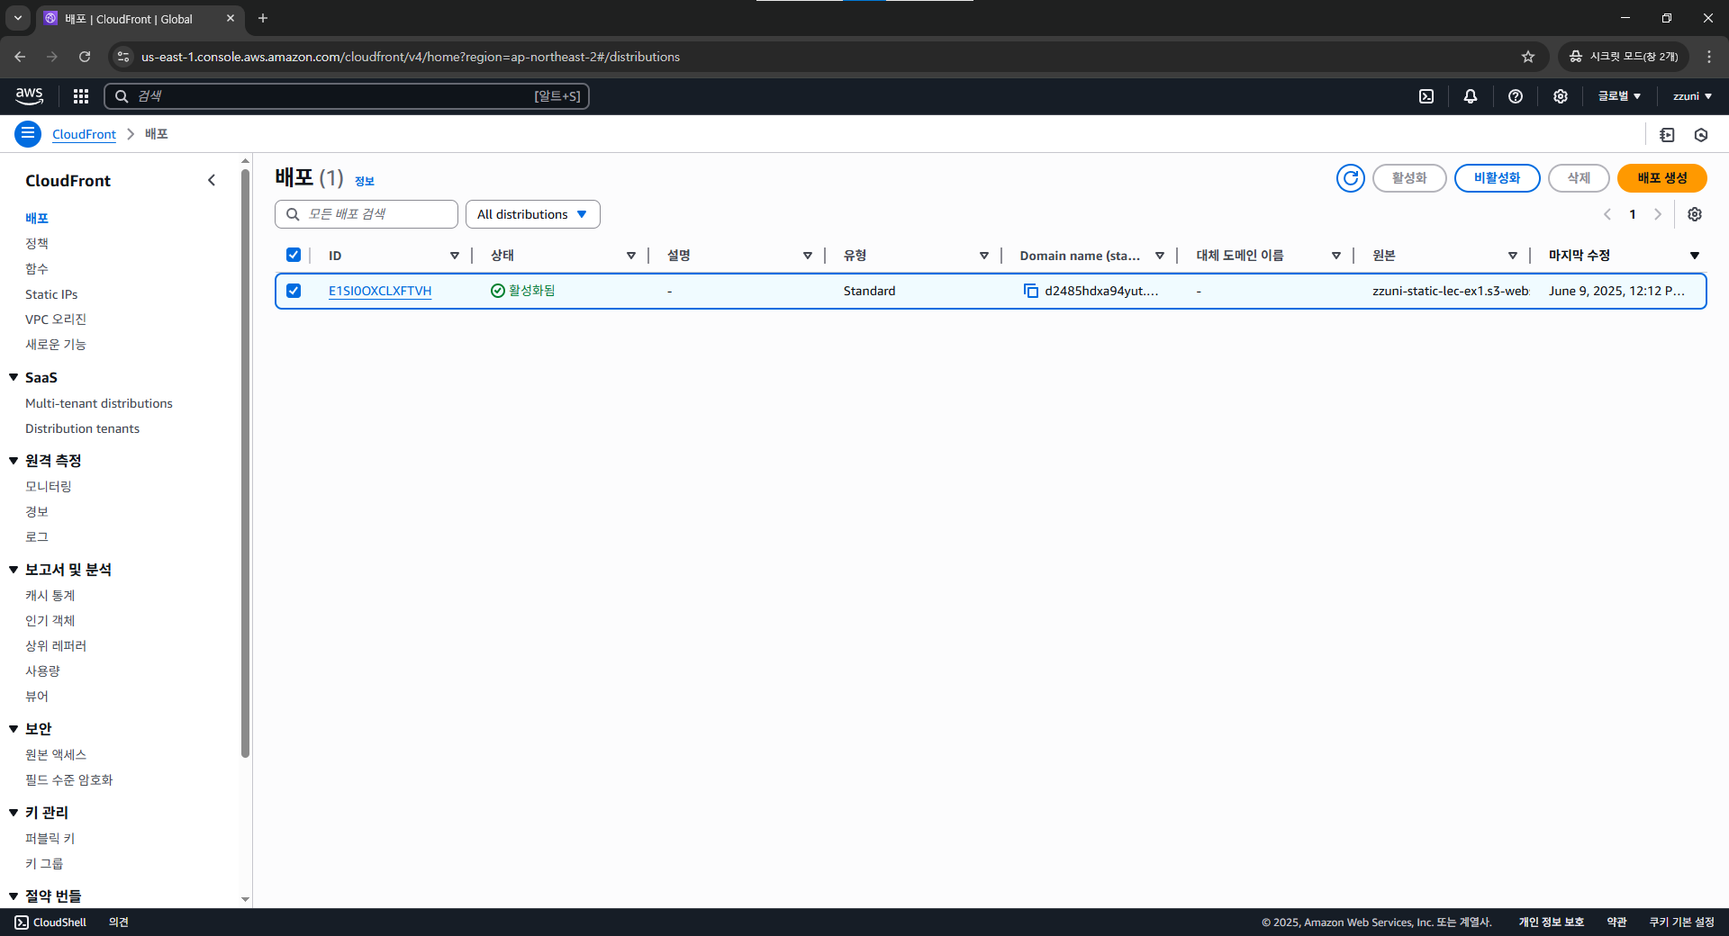The image size is (1729, 936).
Task: Open CloudShell from the footer
Action: click(50, 922)
